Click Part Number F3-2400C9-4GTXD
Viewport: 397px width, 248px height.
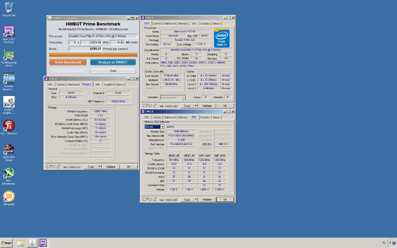pyautogui.click(x=181, y=144)
